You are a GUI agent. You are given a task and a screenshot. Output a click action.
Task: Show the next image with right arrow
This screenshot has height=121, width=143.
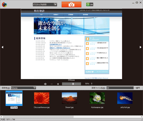tap(140, 47)
